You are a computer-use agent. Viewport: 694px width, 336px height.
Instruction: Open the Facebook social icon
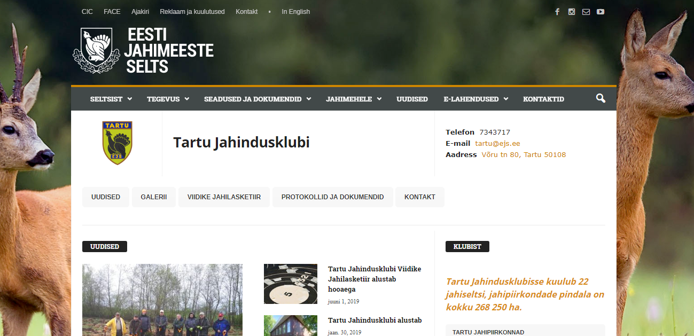pos(557,12)
